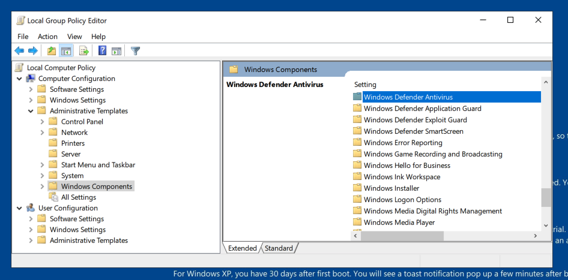Click the Forward arrow toolbar icon
This screenshot has width=568, height=280.
33,50
